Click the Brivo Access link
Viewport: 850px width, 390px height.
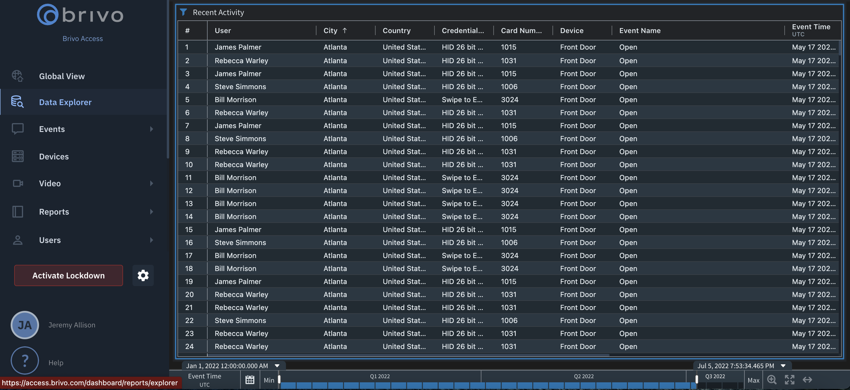[x=83, y=39]
